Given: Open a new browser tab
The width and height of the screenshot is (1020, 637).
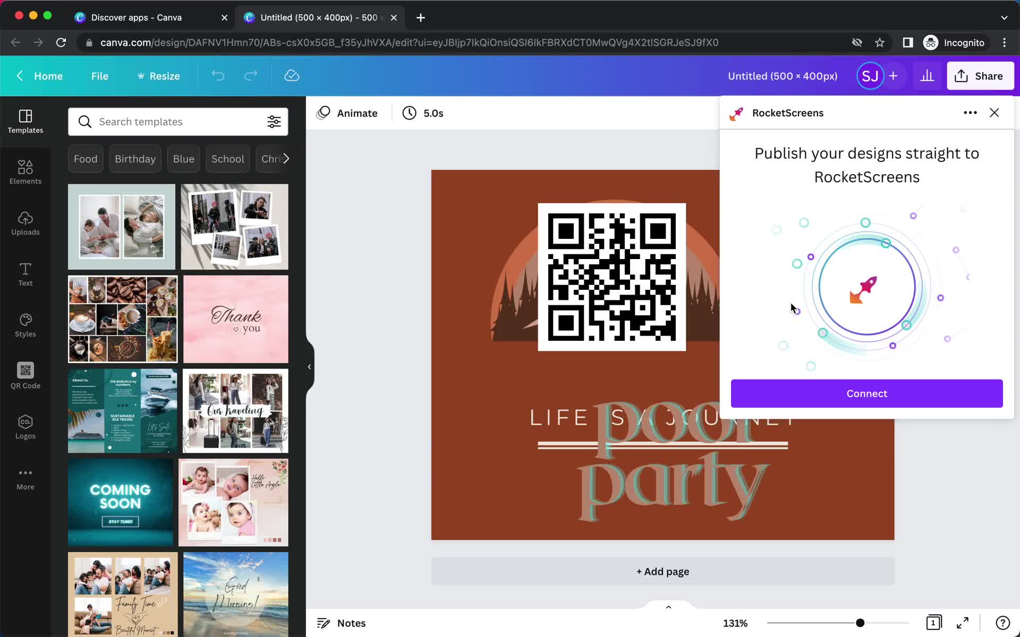Looking at the screenshot, I should click(421, 18).
